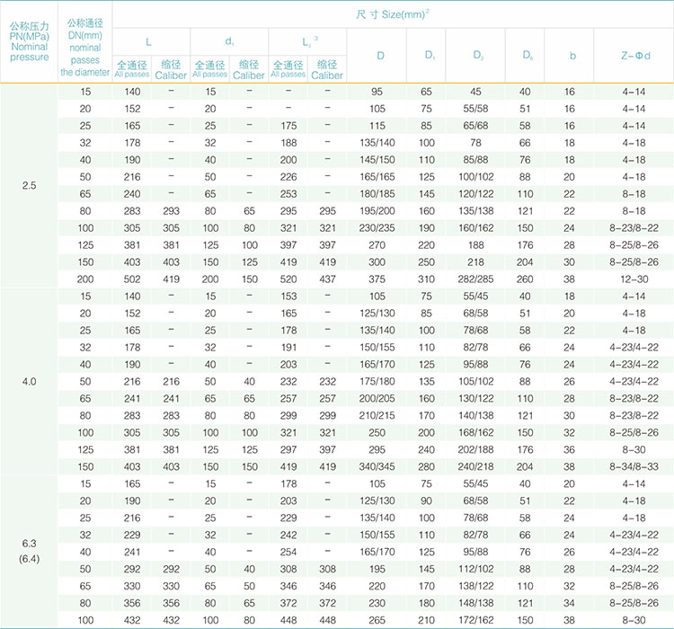Select the cell with value 226
Image resolution: width=674 pixels, height=629 pixels.
[288, 177]
